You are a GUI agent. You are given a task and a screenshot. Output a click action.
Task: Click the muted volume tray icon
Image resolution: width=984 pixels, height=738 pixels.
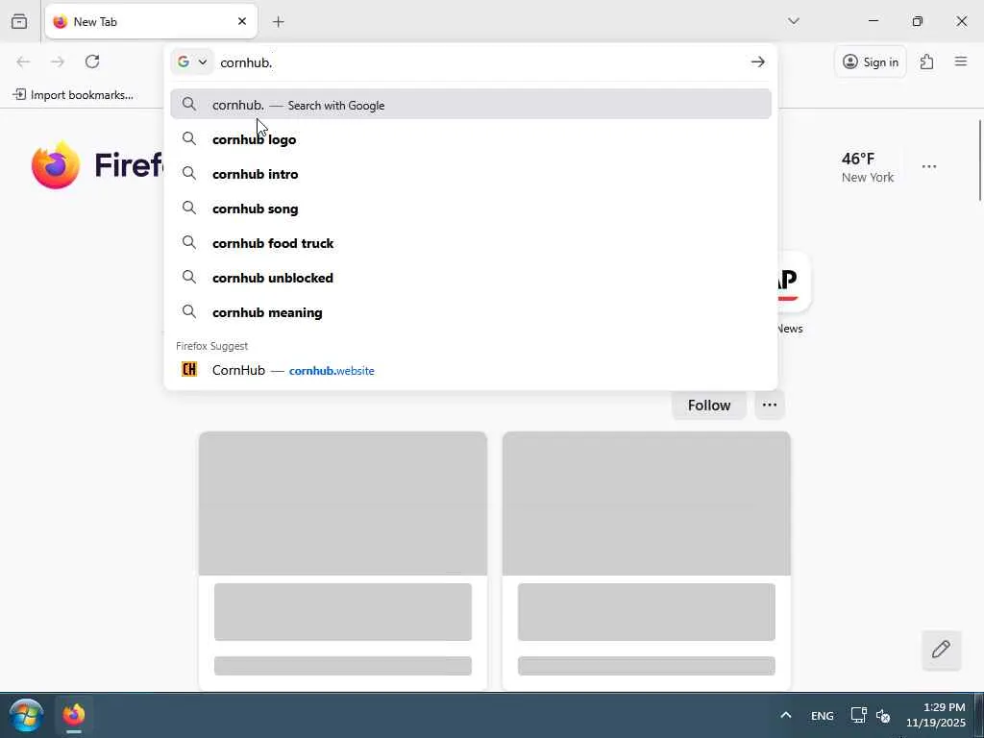click(x=883, y=715)
